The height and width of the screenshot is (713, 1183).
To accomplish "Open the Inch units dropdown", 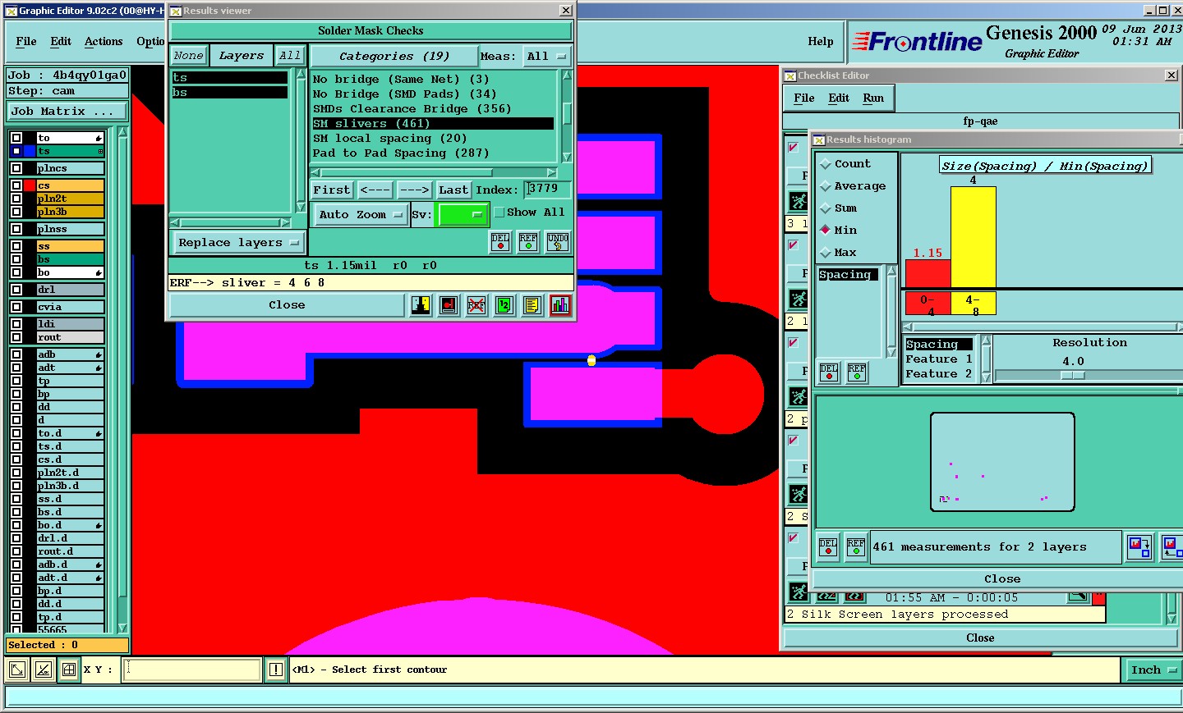I will (x=1153, y=670).
